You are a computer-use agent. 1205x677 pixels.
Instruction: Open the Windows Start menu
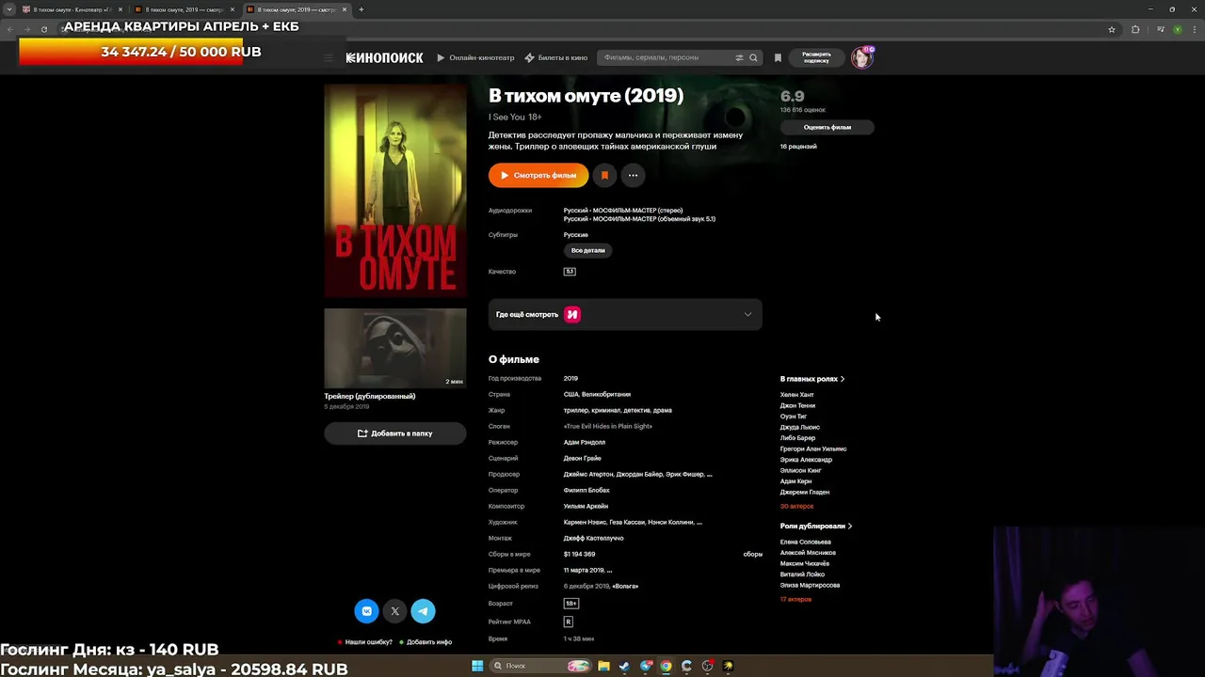(x=477, y=666)
